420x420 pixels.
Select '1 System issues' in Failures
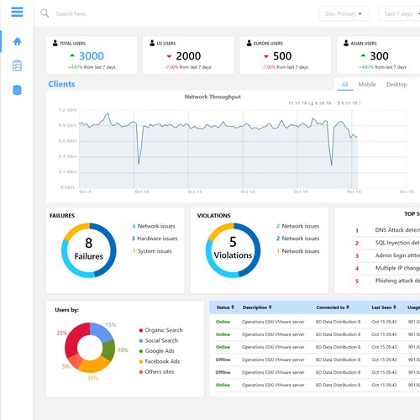pyautogui.click(x=152, y=251)
